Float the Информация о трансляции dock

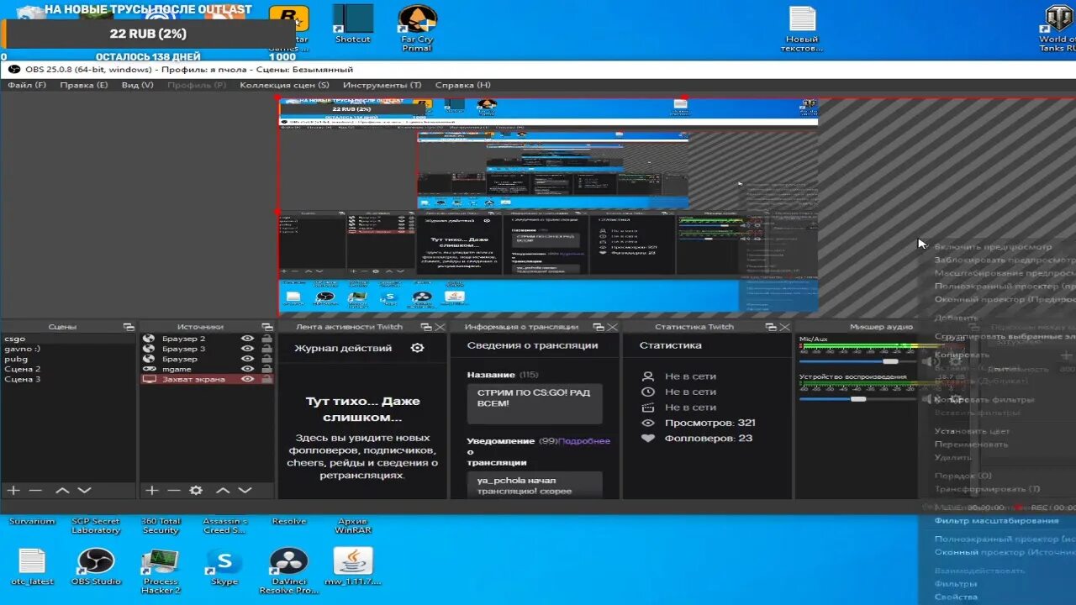(599, 327)
